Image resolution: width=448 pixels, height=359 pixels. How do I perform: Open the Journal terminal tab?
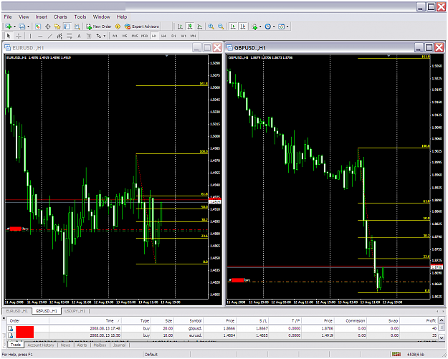120,345
